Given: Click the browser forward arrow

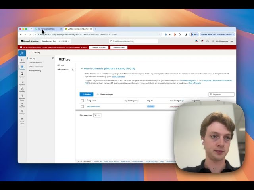Looking at the screenshot, I should click(x=25, y=34).
